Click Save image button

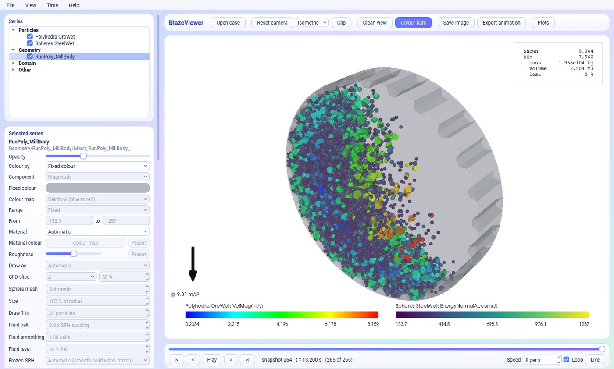[x=456, y=23]
